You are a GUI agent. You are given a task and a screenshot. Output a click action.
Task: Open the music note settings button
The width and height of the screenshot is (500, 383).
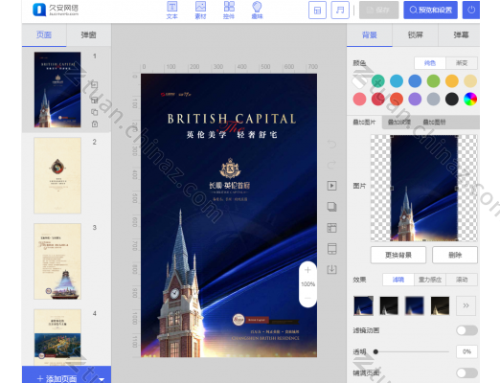point(340,11)
